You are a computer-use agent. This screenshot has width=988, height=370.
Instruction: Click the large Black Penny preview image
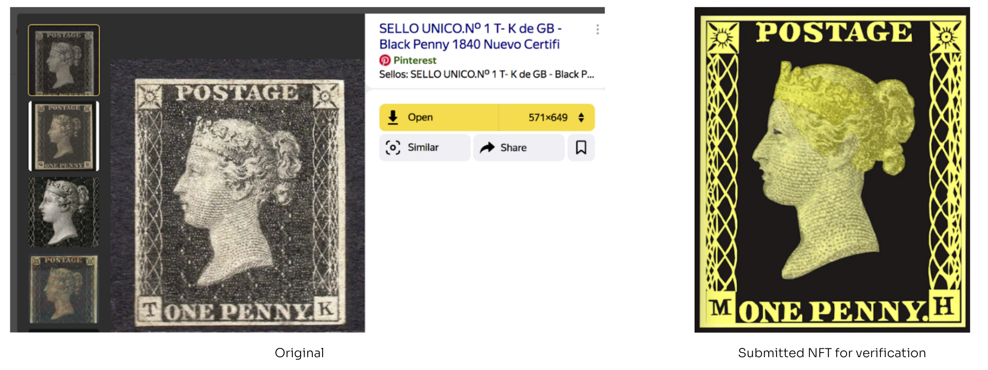(238, 196)
